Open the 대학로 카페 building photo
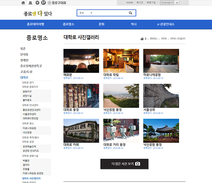Viewport: 212px width, 183px height. (81, 131)
